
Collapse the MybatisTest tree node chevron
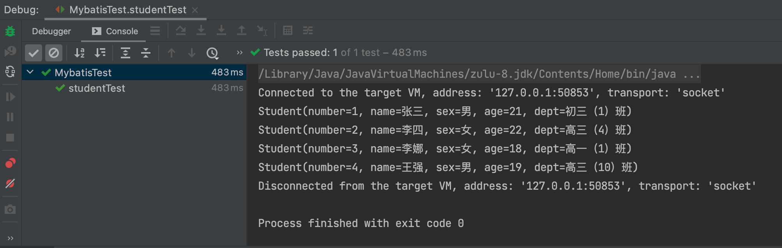pos(30,72)
